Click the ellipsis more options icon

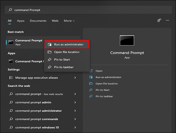(x=167, y=20)
